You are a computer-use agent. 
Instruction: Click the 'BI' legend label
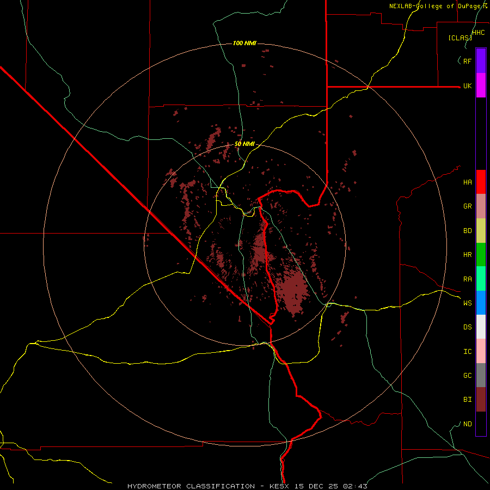coord(468,400)
